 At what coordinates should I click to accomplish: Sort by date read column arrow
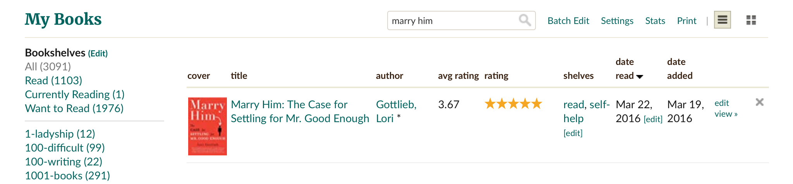640,77
